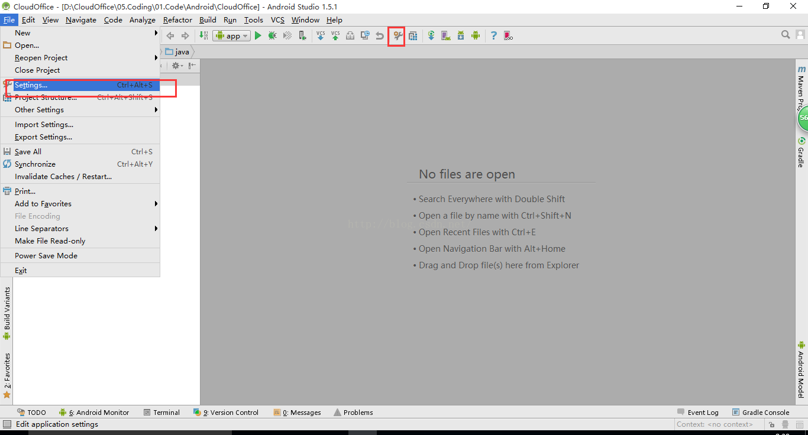Open the Edit menu

(x=28, y=20)
